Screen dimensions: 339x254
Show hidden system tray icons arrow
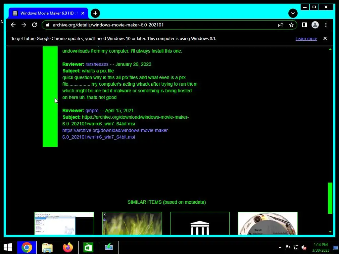tap(280, 247)
